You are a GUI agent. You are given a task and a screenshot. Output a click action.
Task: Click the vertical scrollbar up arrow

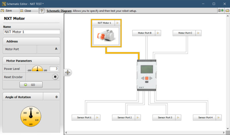click(228, 16)
